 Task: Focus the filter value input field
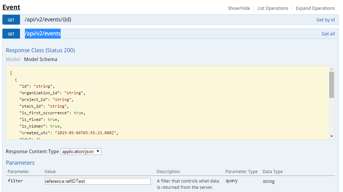(98, 181)
